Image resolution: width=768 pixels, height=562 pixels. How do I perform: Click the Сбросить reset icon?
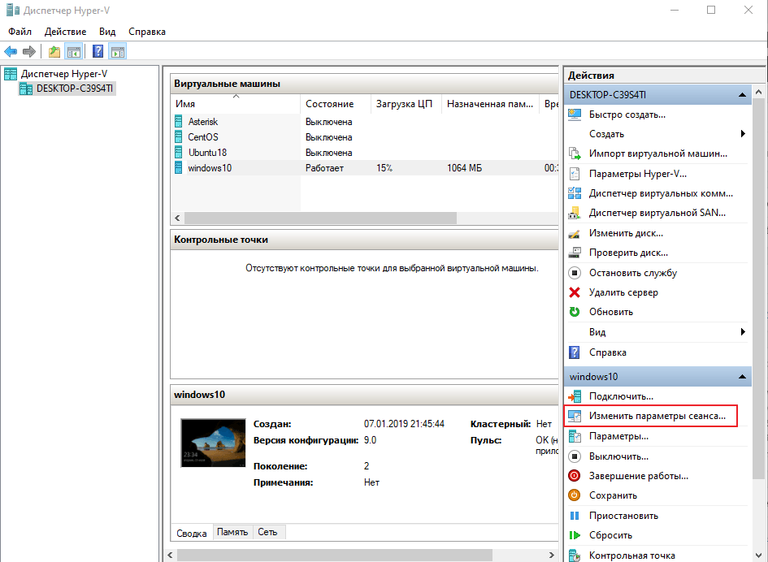[575, 536]
